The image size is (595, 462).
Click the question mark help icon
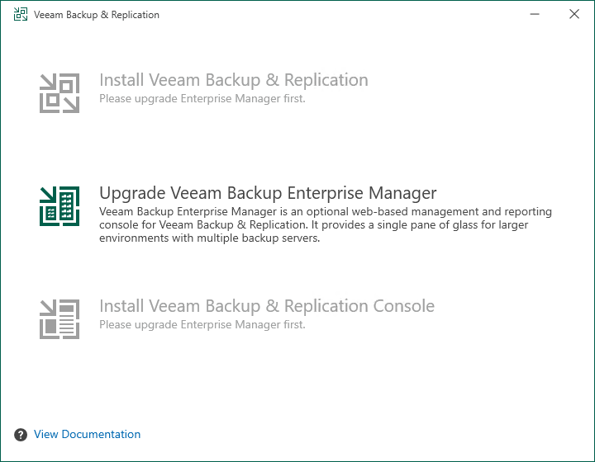tap(21, 435)
